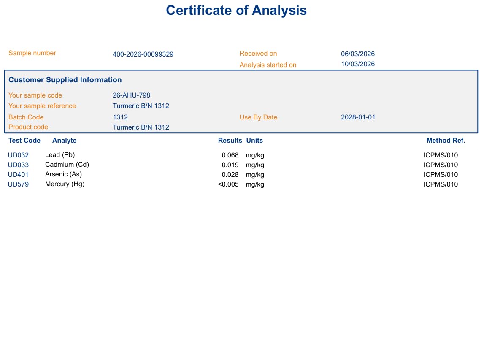Open test code UD579
Viewport: 484px width, 355px height.
pyautogui.click(x=18, y=184)
